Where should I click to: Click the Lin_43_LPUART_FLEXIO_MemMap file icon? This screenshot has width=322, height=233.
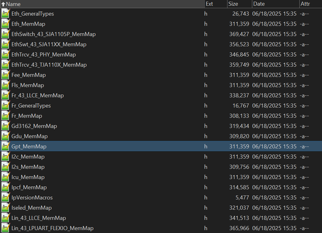pyautogui.click(x=5, y=228)
